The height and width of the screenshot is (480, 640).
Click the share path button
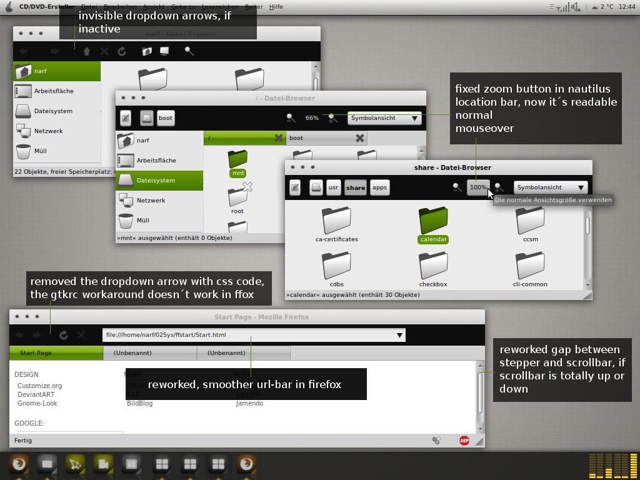tap(356, 187)
